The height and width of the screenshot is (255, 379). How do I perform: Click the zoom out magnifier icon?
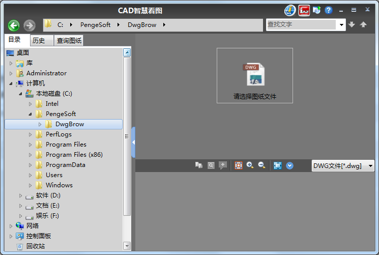[261, 165]
